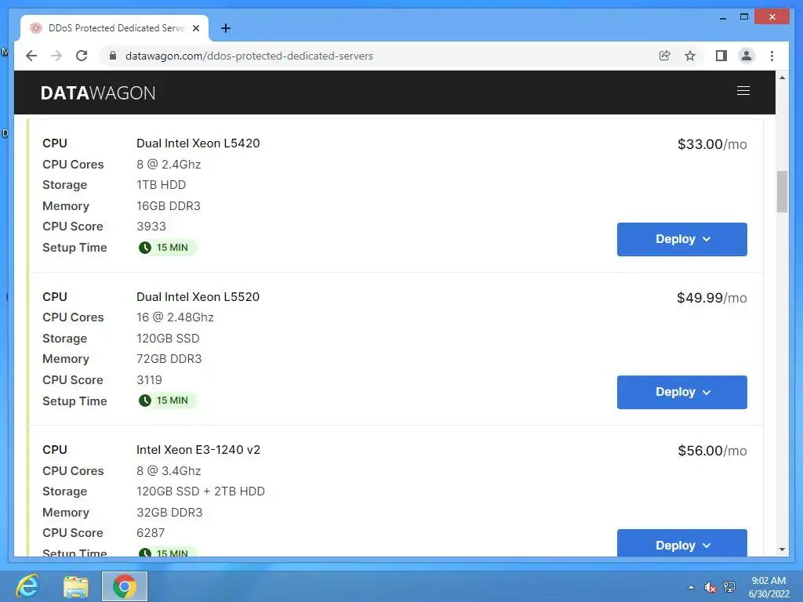The width and height of the screenshot is (803, 602).
Task: Bookmark this page with the star
Action: tap(690, 56)
